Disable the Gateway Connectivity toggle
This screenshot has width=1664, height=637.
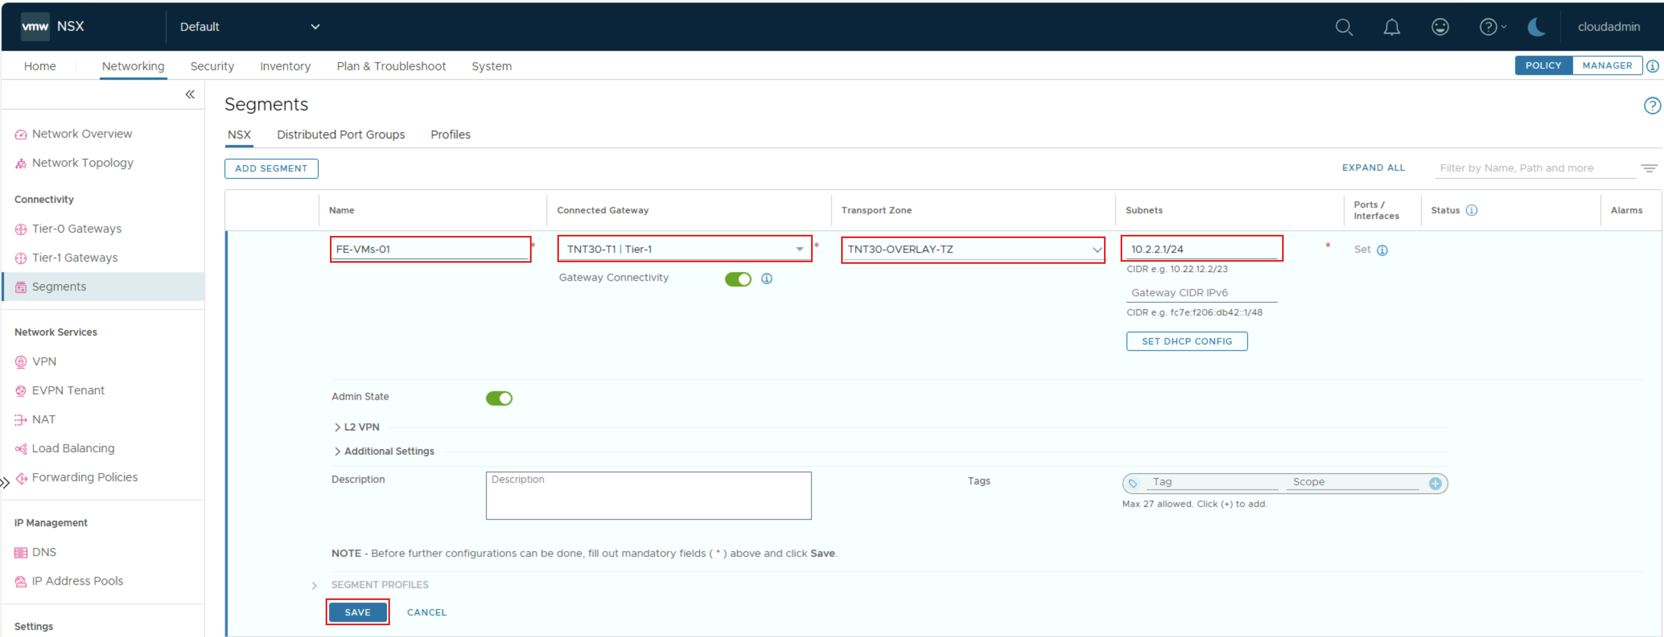tap(738, 279)
